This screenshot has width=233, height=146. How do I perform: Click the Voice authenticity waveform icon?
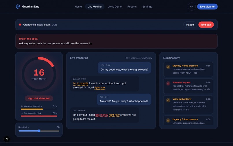pos(22,106)
